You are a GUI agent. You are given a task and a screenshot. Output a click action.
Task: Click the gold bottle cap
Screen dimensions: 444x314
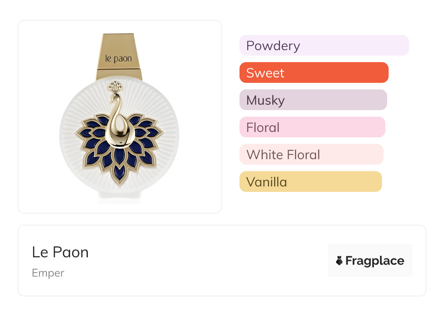(119, 56)
